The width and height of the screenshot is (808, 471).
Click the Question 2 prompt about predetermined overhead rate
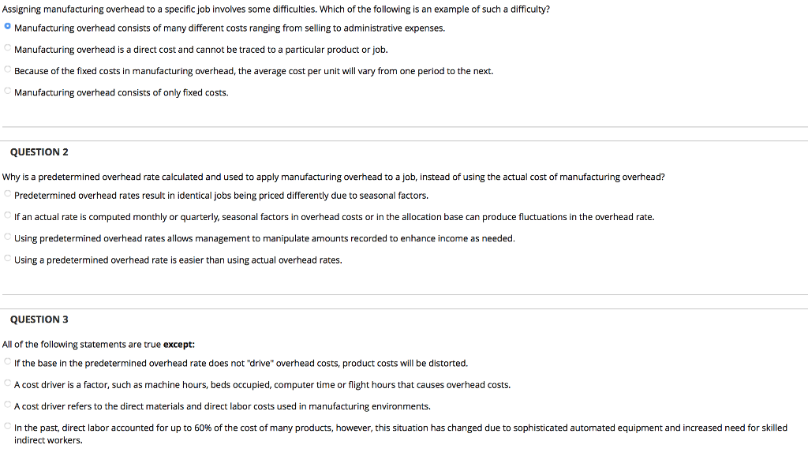pyautogui.click(x=331, y=177)
